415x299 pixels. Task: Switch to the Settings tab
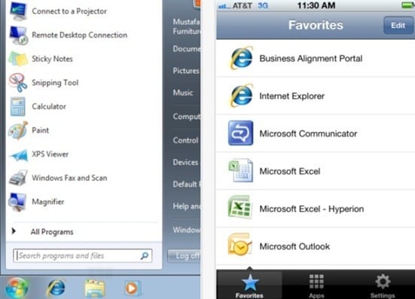tap(383, 285)
